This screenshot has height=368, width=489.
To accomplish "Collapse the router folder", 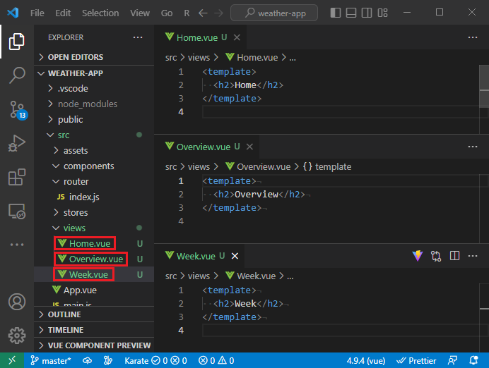I will click(x=94, y=181).
